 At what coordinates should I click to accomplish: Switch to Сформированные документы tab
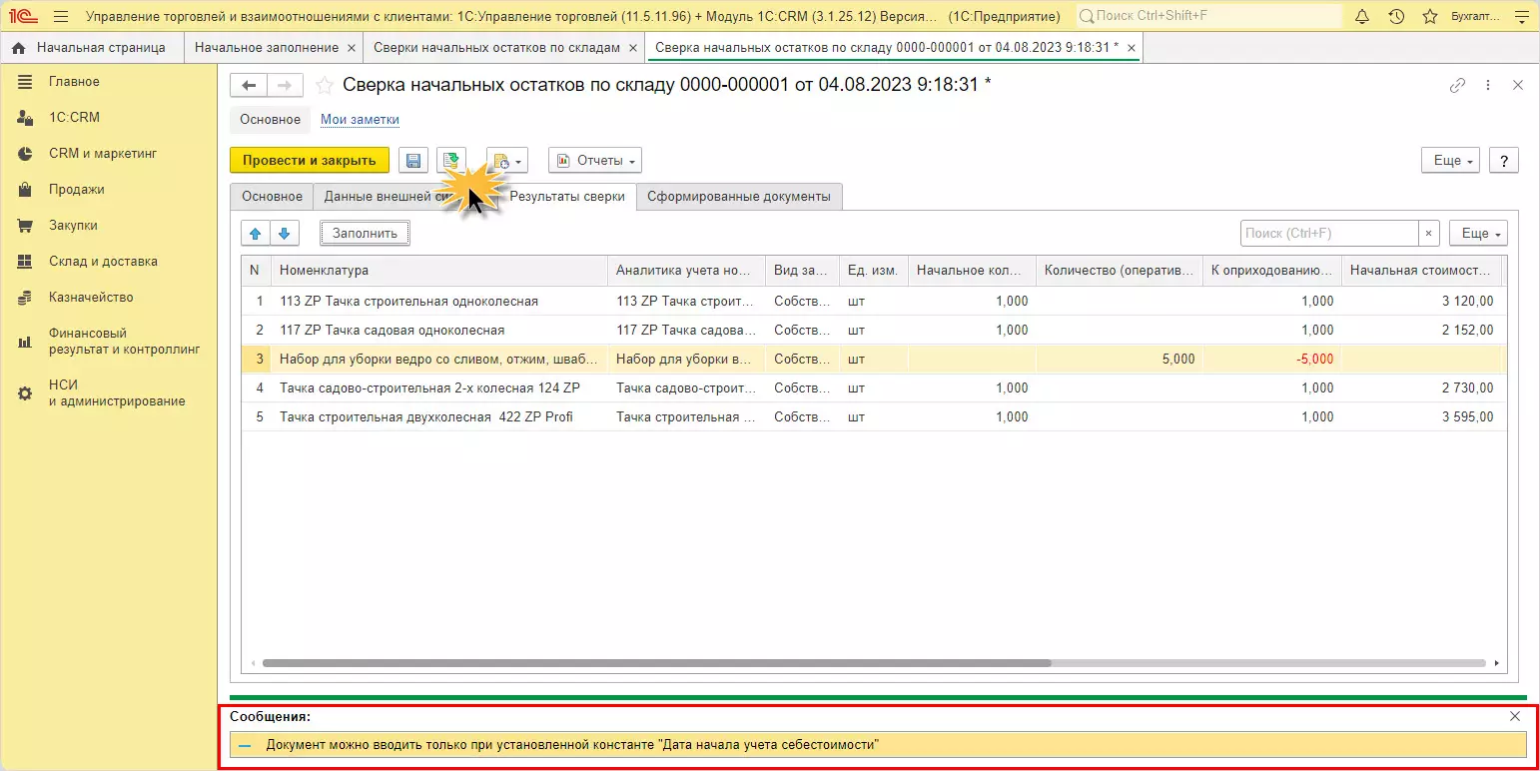tap(738, 197)
